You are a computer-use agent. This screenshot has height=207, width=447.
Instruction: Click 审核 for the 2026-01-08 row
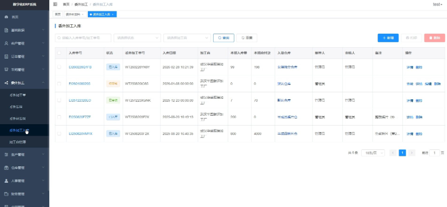[x=410, y=84]
